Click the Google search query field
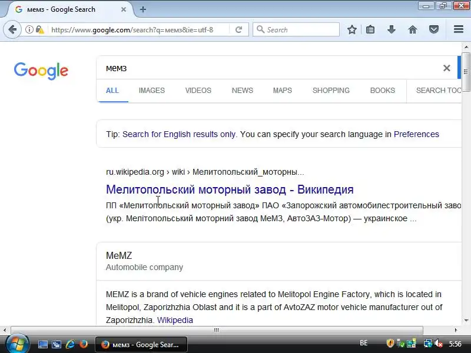Viewport: 471px width, 353px height. (270, 68)
